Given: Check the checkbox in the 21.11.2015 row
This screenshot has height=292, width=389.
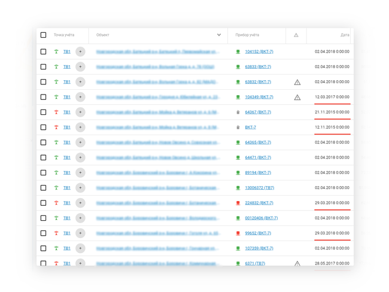Looking at the screenshot, I should [x=44, y=112].
